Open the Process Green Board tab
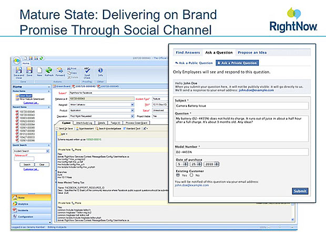This screenshot has width=326, height=245. pyautogui.click(x=136, y=123)
